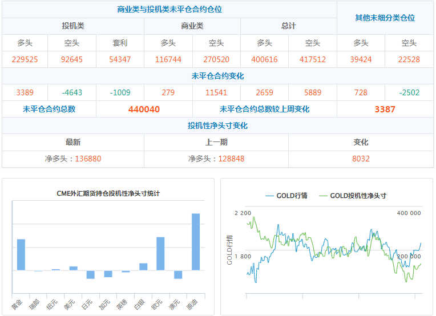
Task: Click the CME外汇期货持仓投机性净头寸统计 chart title
Action: [108, 193]
